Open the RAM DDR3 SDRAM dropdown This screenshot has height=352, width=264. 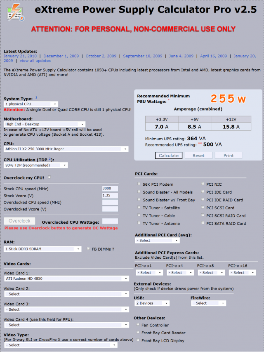coord(42,249)
